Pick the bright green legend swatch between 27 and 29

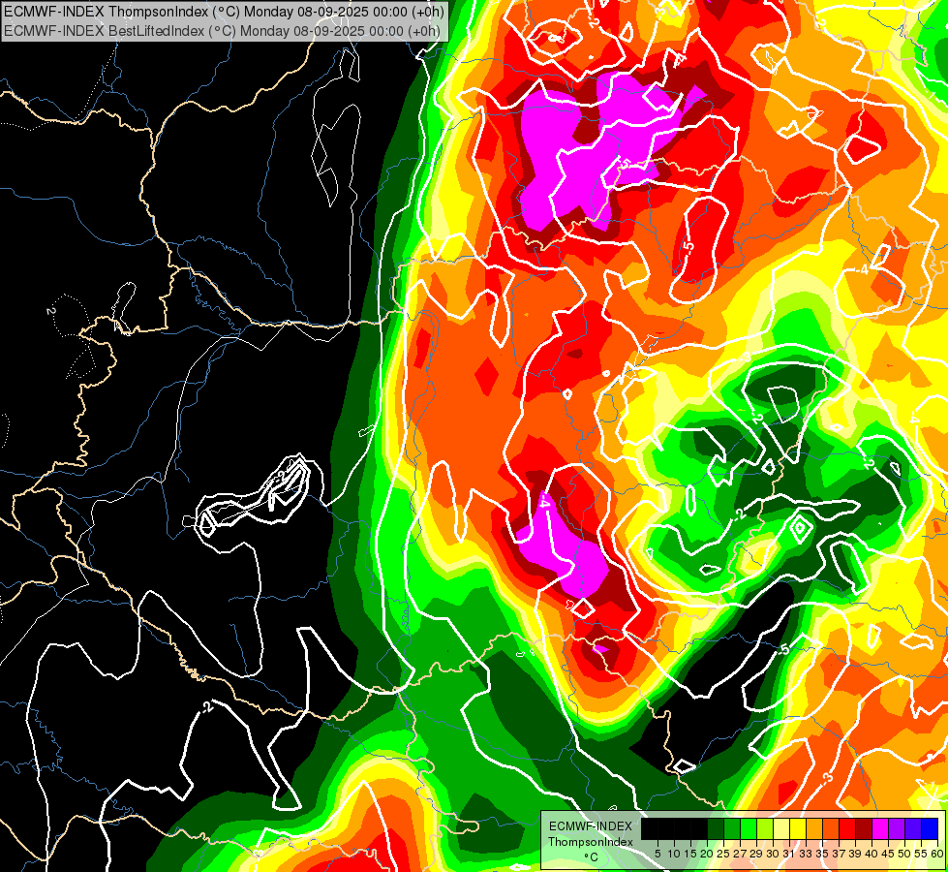click(x=749, y=828)
